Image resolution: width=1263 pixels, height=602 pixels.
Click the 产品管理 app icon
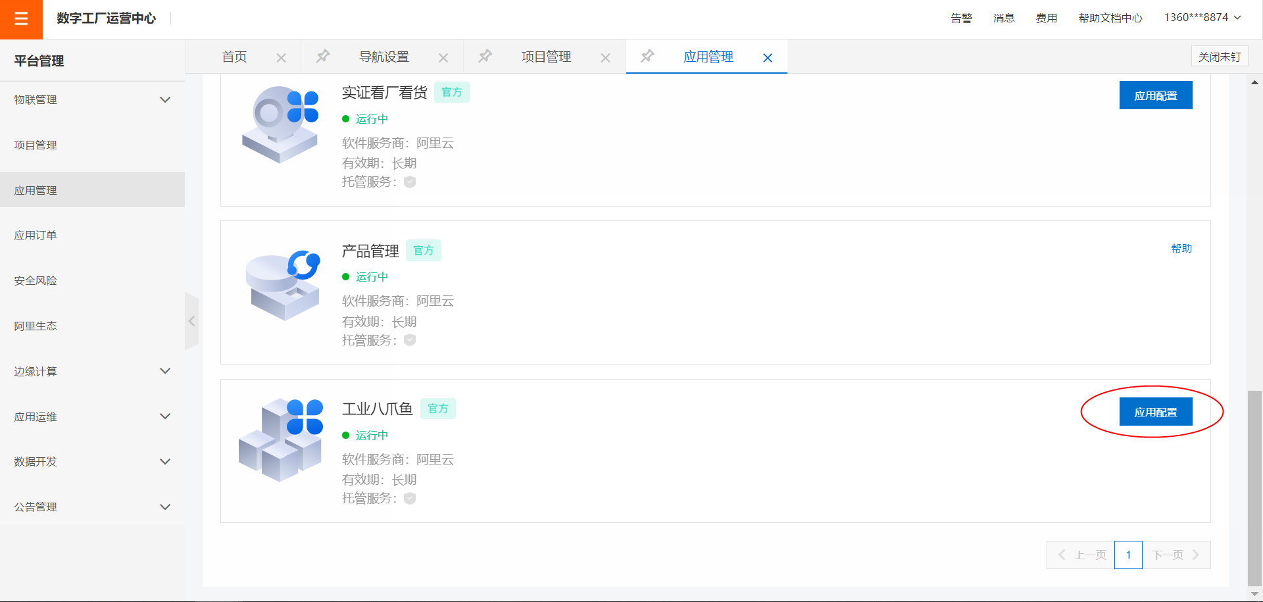[x=283, y=285]
